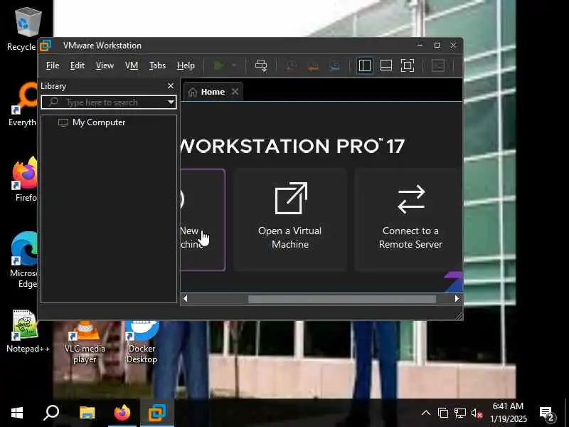Open Firefox from the taskbar
Screen dimensions: 569x427
click(x=122, y=413)
